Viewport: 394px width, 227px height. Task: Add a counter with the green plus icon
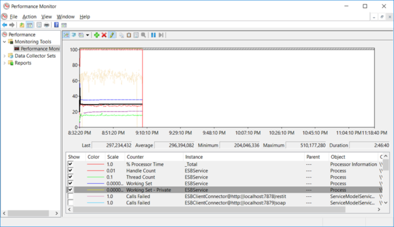[97, 35]
